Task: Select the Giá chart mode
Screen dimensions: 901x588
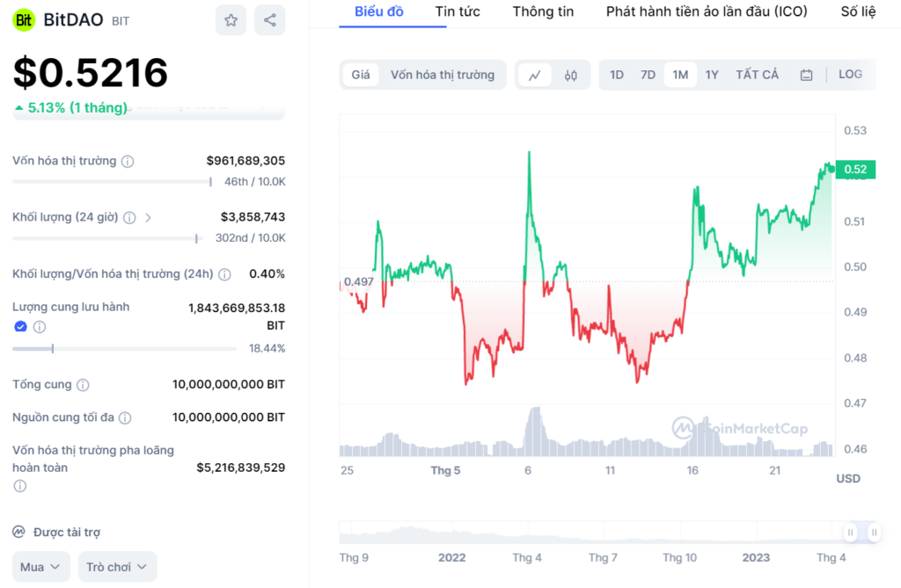Action: point(361,75)
